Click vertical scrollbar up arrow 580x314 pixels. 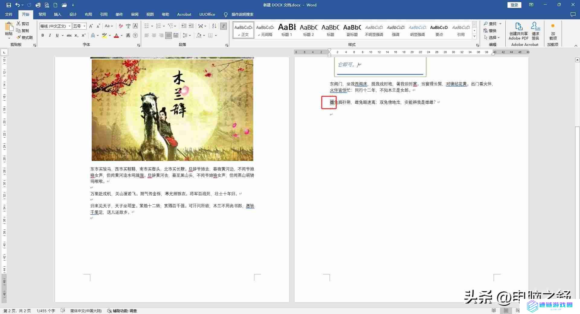pos(577,60)
